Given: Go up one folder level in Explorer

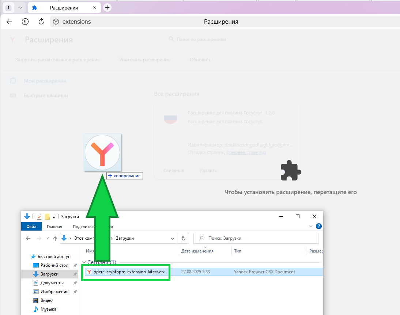Looking at the screenshot, I should click(55, 238).
